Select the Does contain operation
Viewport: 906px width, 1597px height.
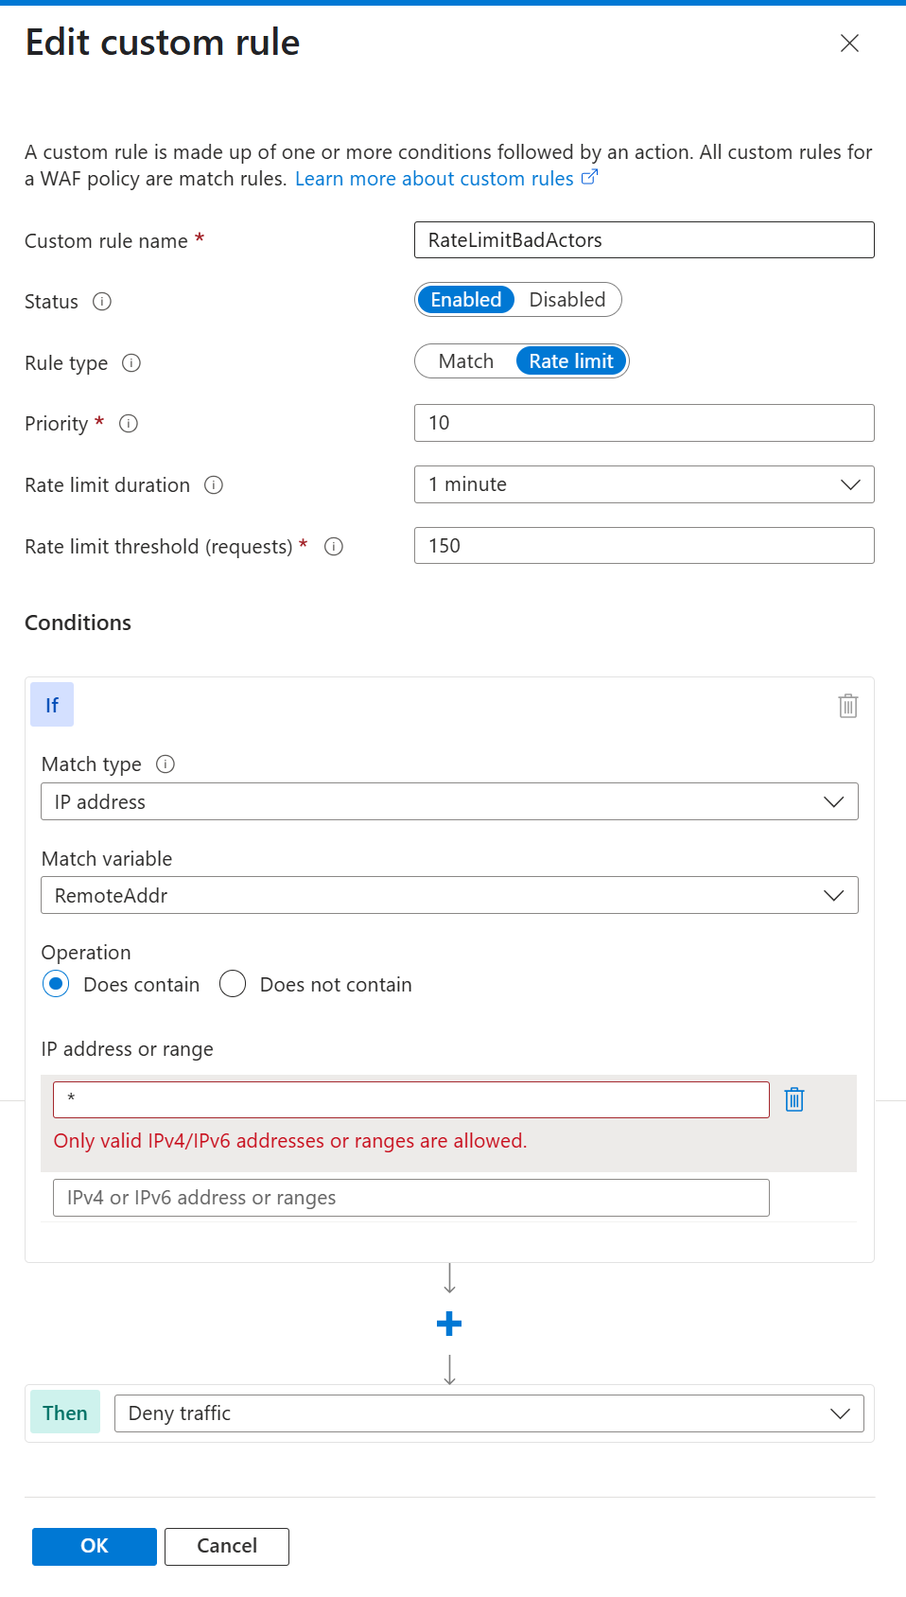[56, 984]
